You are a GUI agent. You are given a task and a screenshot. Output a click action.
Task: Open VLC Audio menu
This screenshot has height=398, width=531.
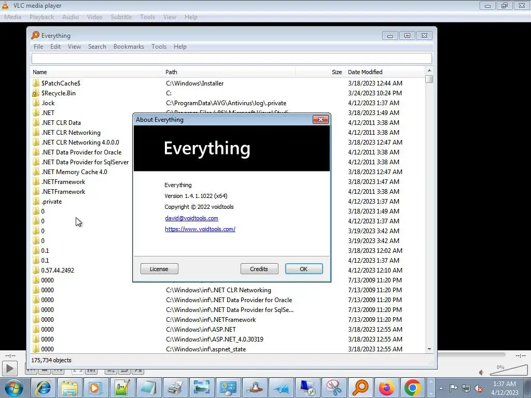coord(71,17)
